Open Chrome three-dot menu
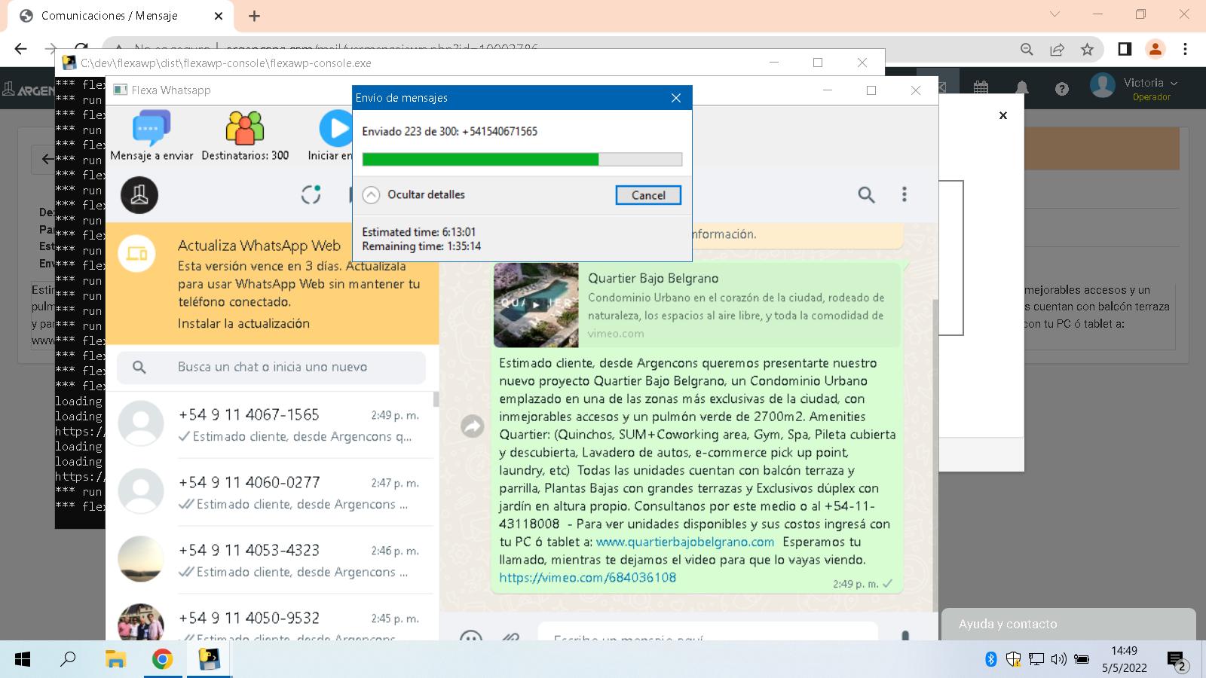Image resolution: width=1206 pixels, height=678 pixels. (x=1185, y=49)
